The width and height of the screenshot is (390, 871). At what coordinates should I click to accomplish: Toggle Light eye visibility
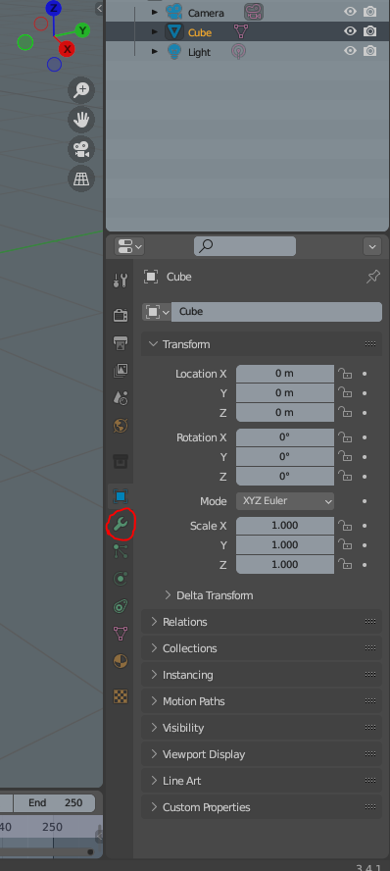click(350, 51)
